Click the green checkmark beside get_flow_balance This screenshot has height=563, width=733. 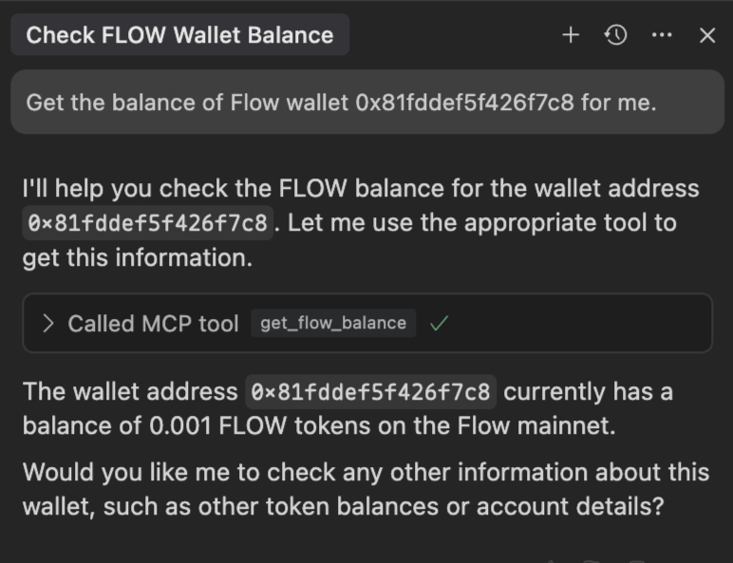tap(439, 324)
